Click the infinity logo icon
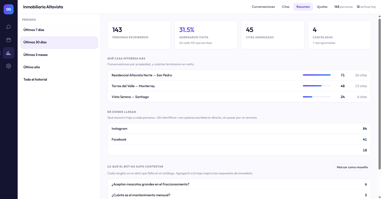Viewport: 381px width, 199px height. coord(9,9)
